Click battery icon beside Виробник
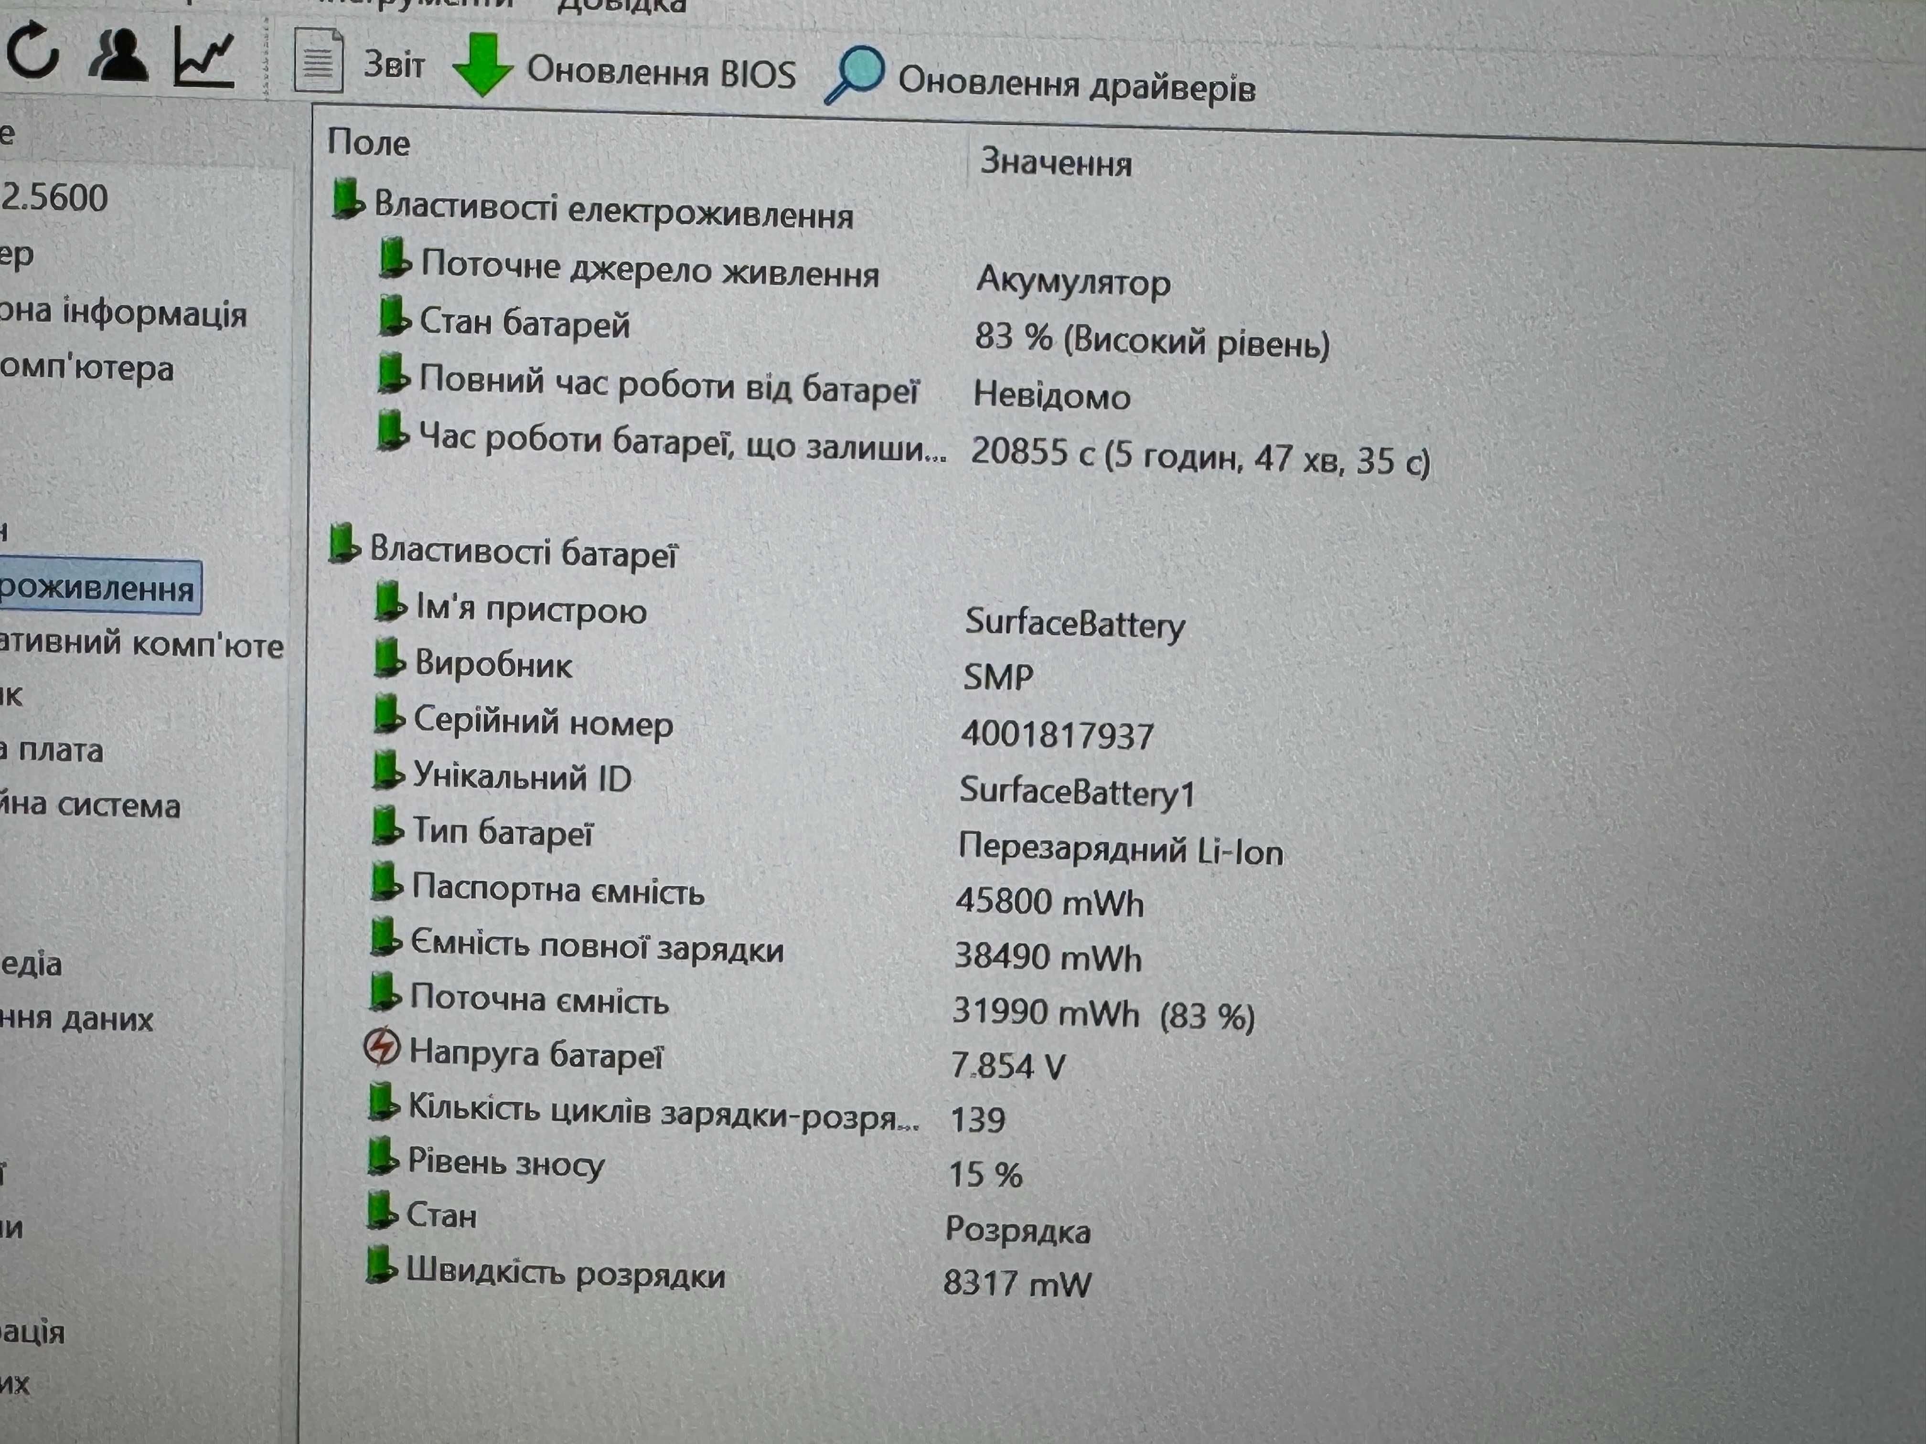This screenshot has height=1444, width=1926. tap(389, 658)
